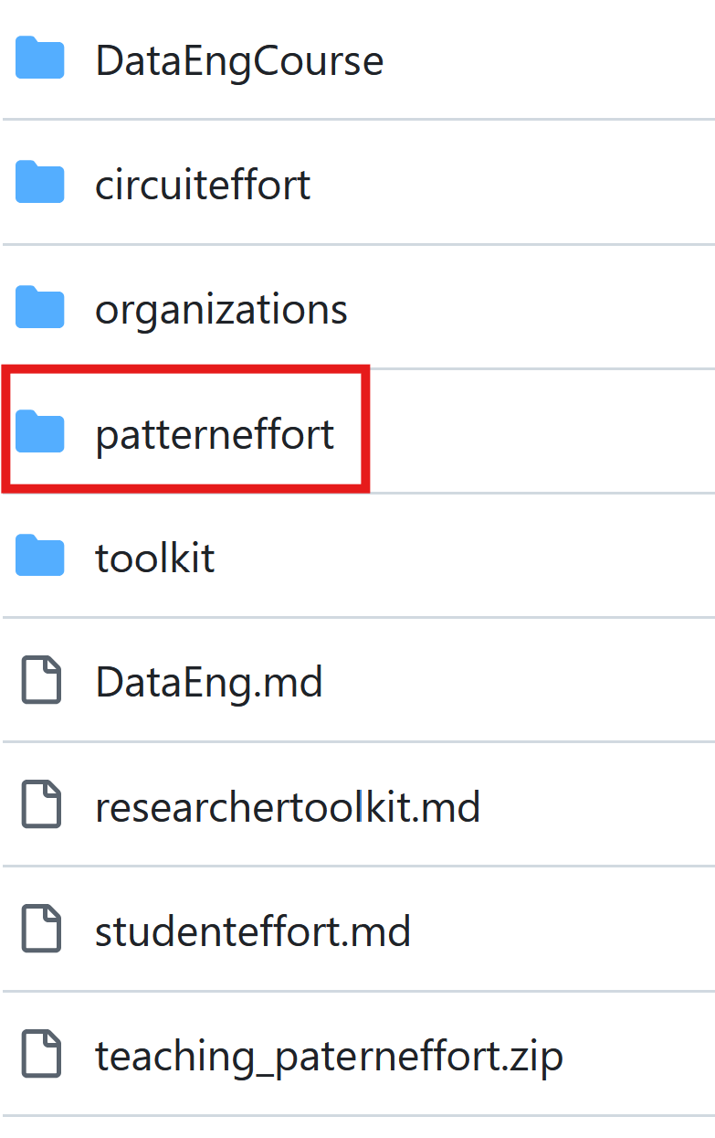The width and height of the screenshot is (715, 1138).
Task: Open the circuiteffort folder
Action: 203,182
